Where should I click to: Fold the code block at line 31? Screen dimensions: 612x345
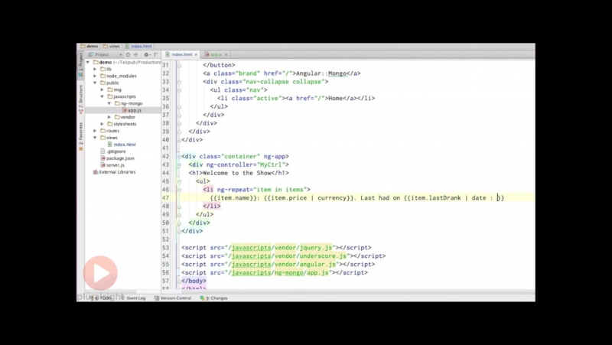pos(179,65)
